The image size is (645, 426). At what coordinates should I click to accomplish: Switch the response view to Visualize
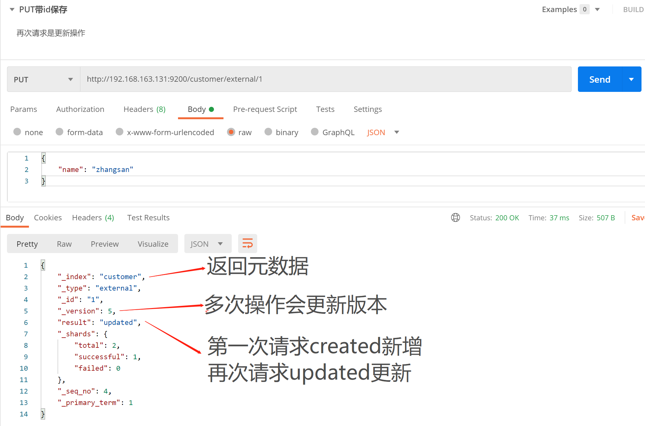(153, 244)
